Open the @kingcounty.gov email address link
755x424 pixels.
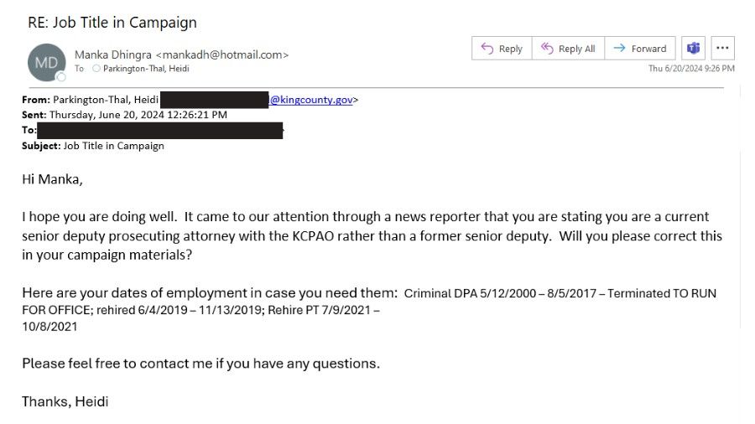(x=310, y=100)
